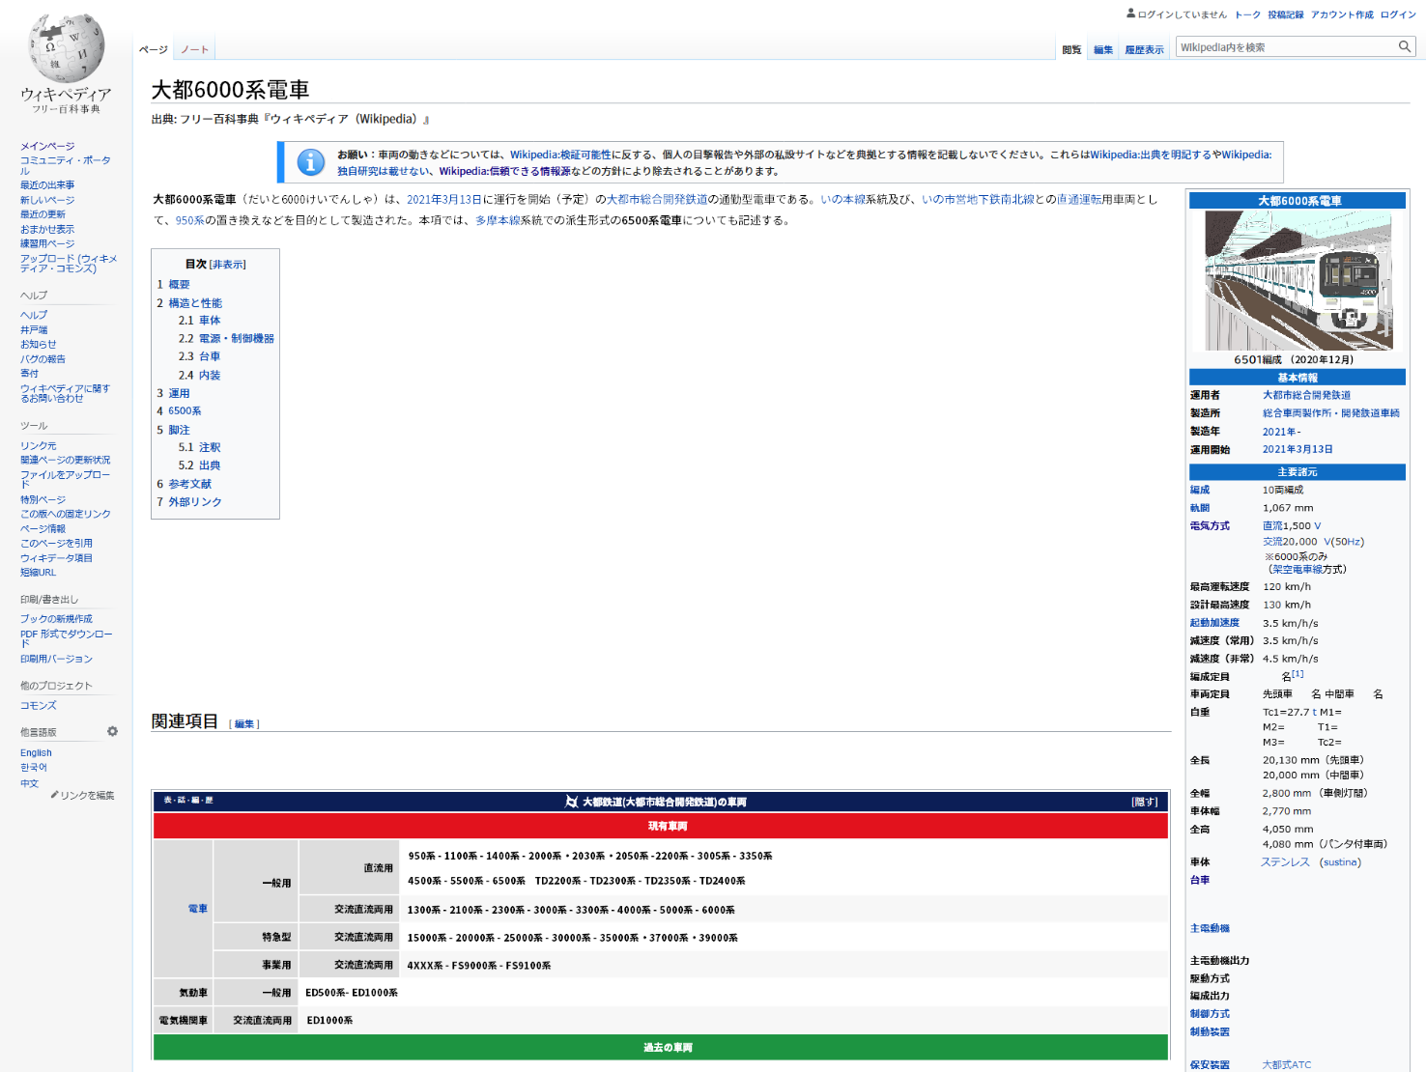The height and width of the screenshot is (1072, 1426).
Task: Click the external link icon after title source
Action: pos(426,120)
